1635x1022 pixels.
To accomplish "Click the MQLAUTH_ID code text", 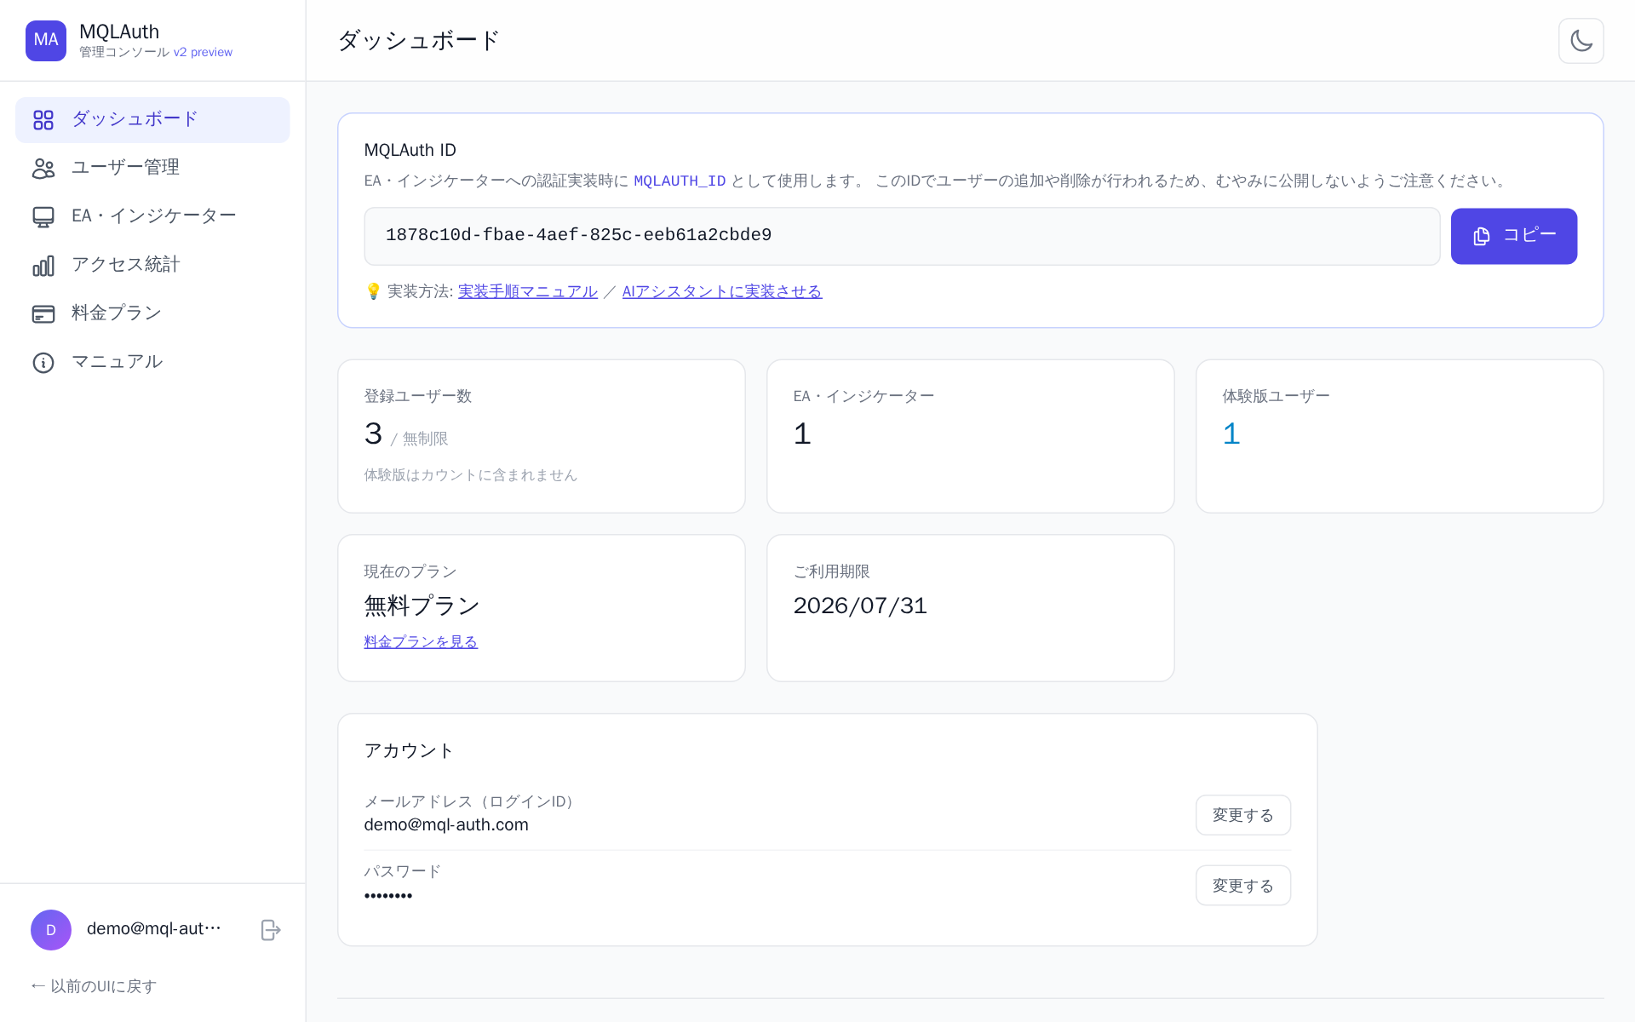I will point(680,181).
